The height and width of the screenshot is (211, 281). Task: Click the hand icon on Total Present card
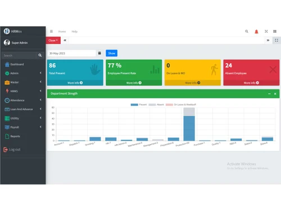tap(95, 70)
